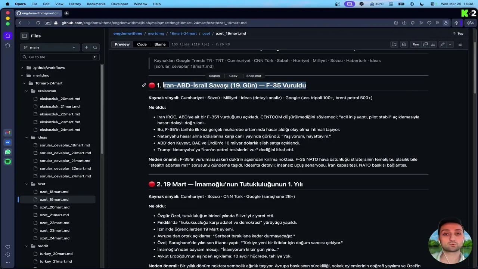Go forward with the browser forward arrow

click(28, 23)
